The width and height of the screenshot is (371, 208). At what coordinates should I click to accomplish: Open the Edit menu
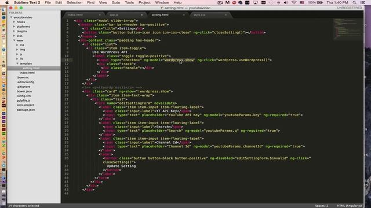point(59,2)
